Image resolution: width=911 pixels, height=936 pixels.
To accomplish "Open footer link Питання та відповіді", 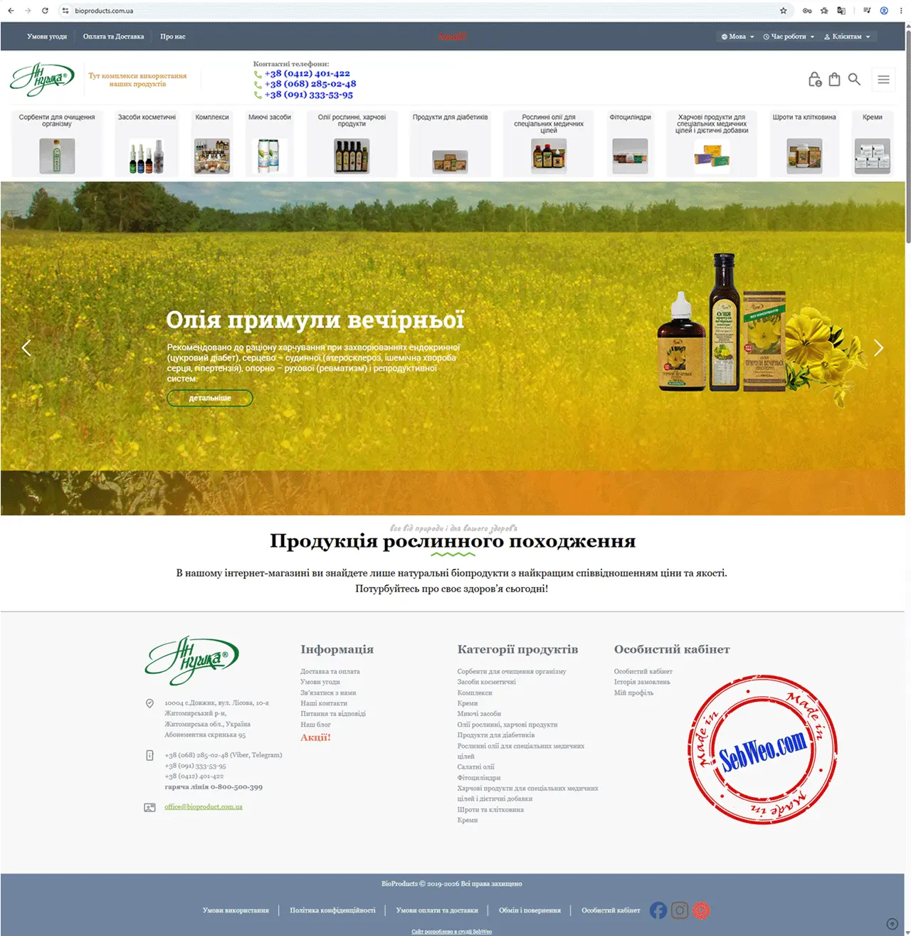I will pyautogui.click(x=333, y=714).
